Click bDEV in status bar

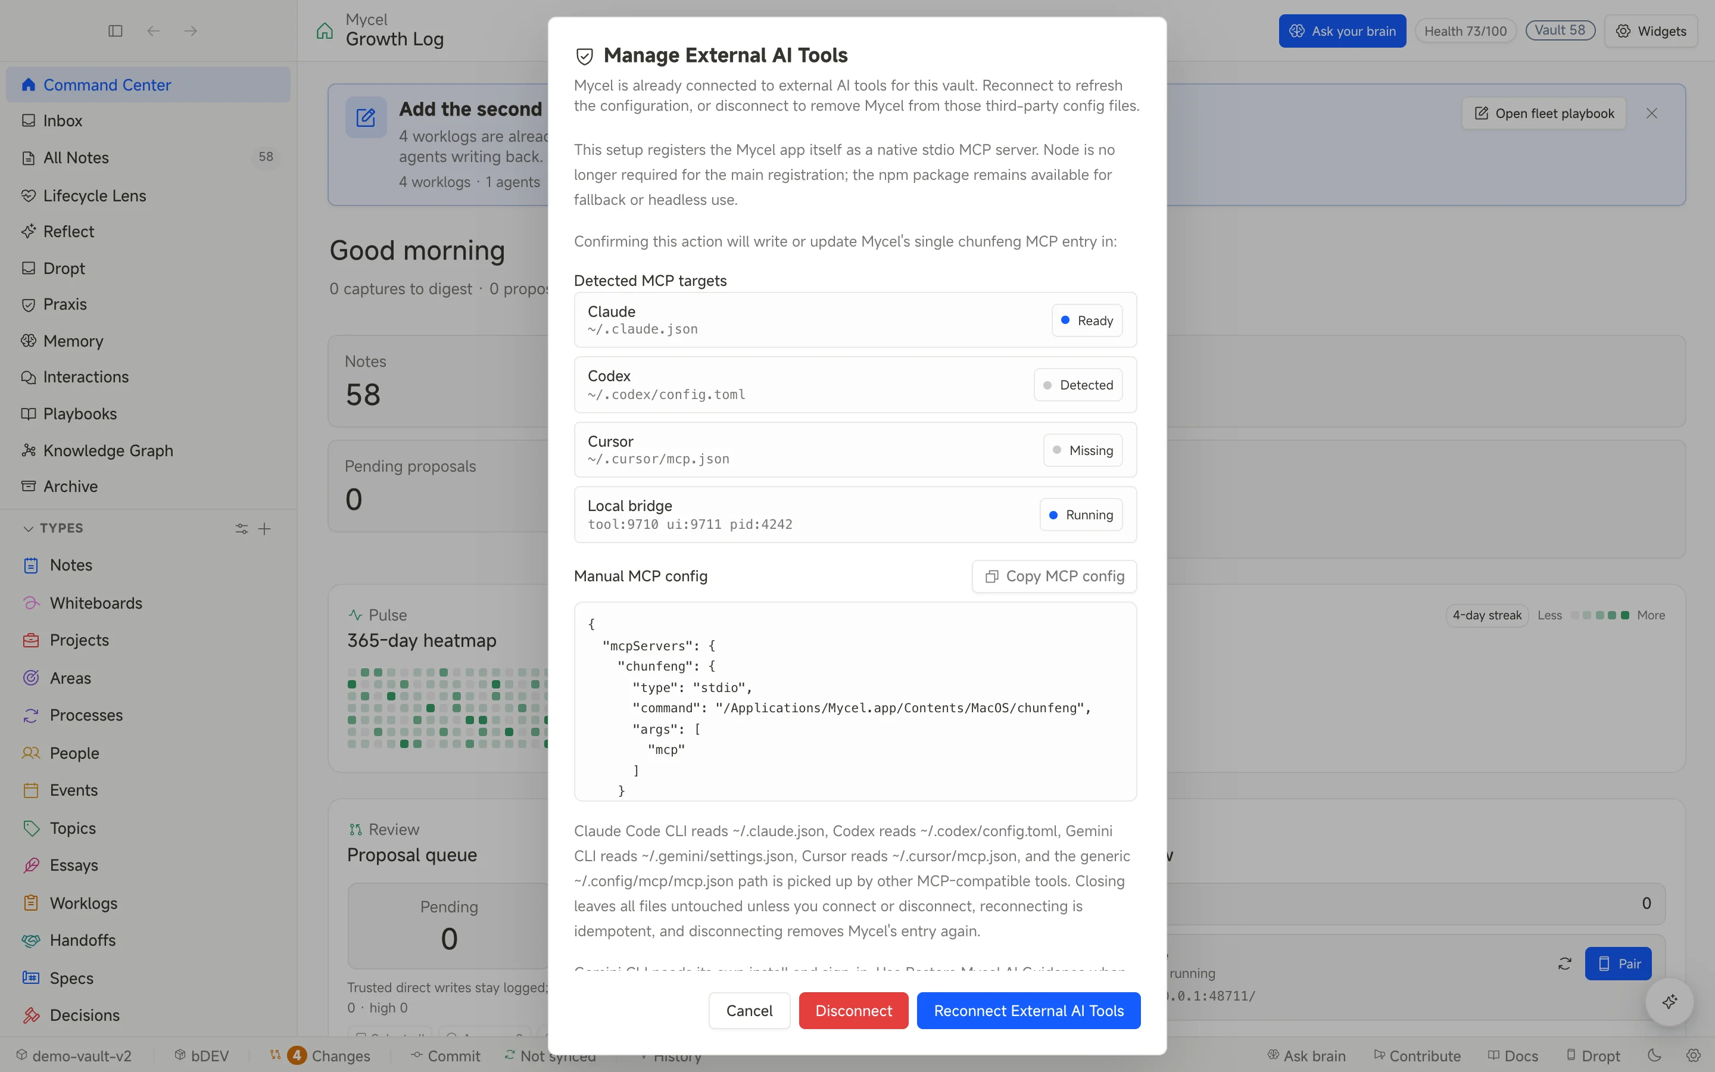pyautogui.click(x=202, y=1056)
